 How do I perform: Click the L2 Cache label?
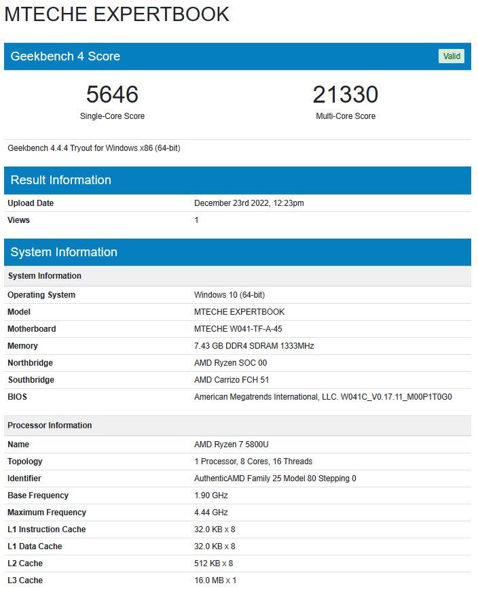(x=25, y=563)
